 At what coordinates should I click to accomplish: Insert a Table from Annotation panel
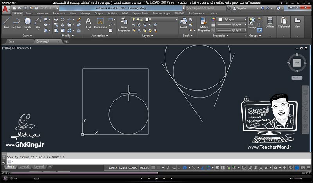pyautogui.click(x=110, y=31)
